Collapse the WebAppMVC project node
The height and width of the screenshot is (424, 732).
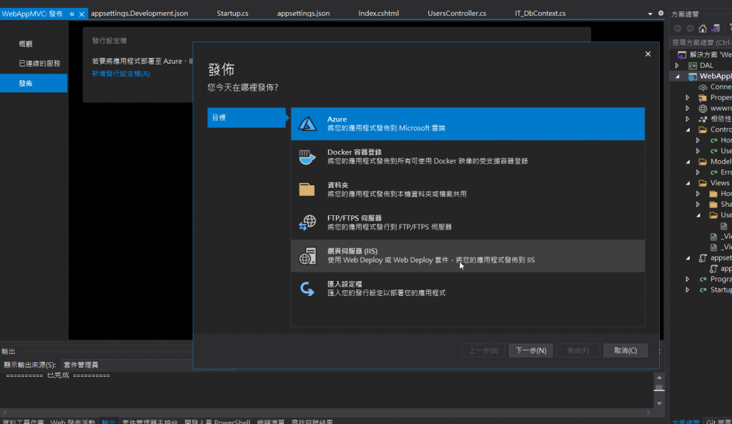point(678,76)
